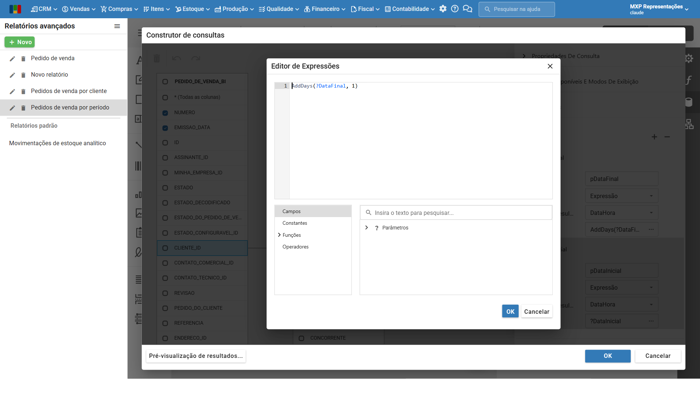
Task: Click Pré-visualização de resultados button
Action: pos(196,356)
